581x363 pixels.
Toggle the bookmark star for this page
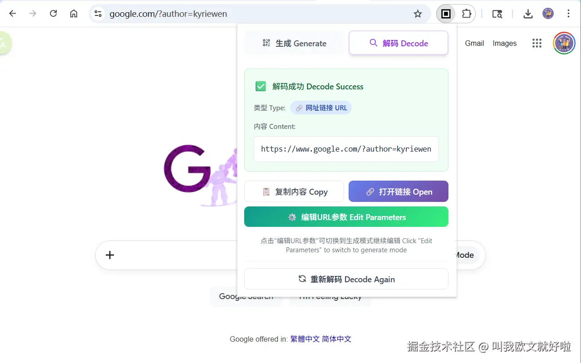[x=418, y=14]
